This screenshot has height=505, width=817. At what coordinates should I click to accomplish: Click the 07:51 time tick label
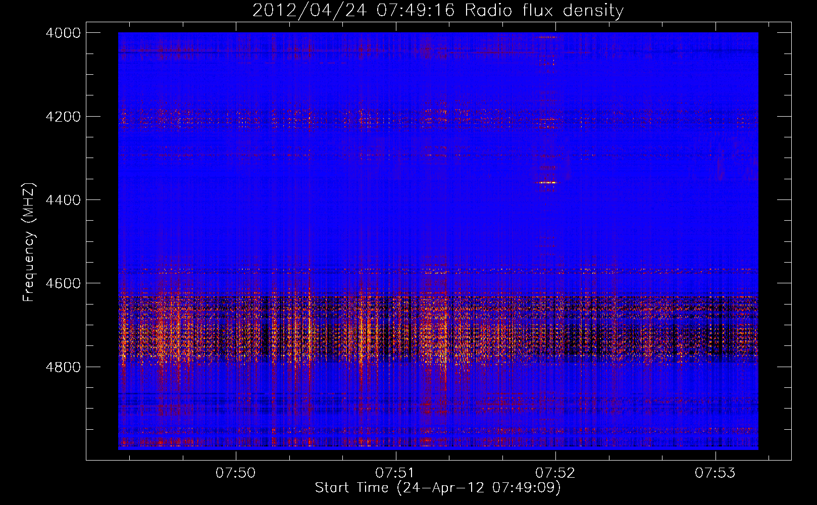pos(396,473)
